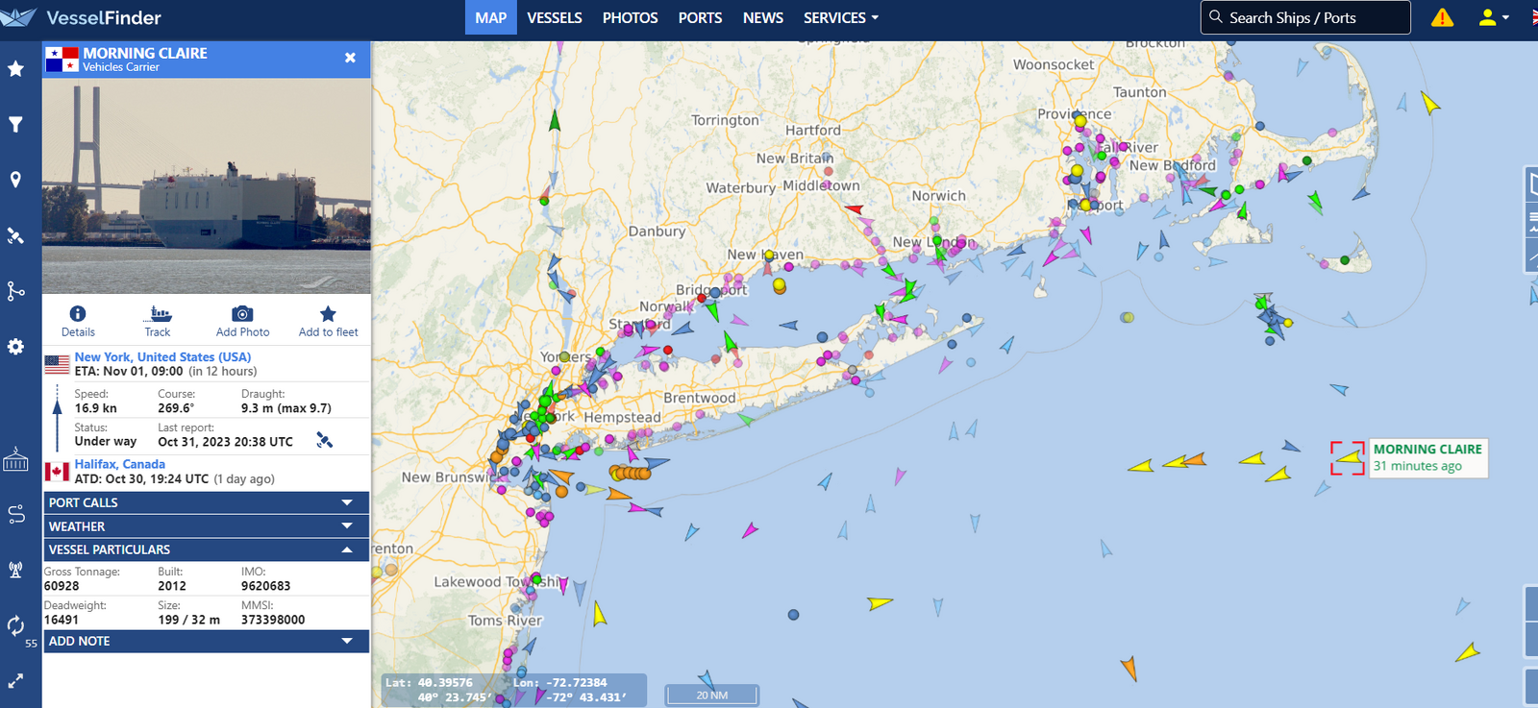Open the SERVICES dropdown menu
The width and height of the screenshot is (1538, 708).
coord(841,17)
